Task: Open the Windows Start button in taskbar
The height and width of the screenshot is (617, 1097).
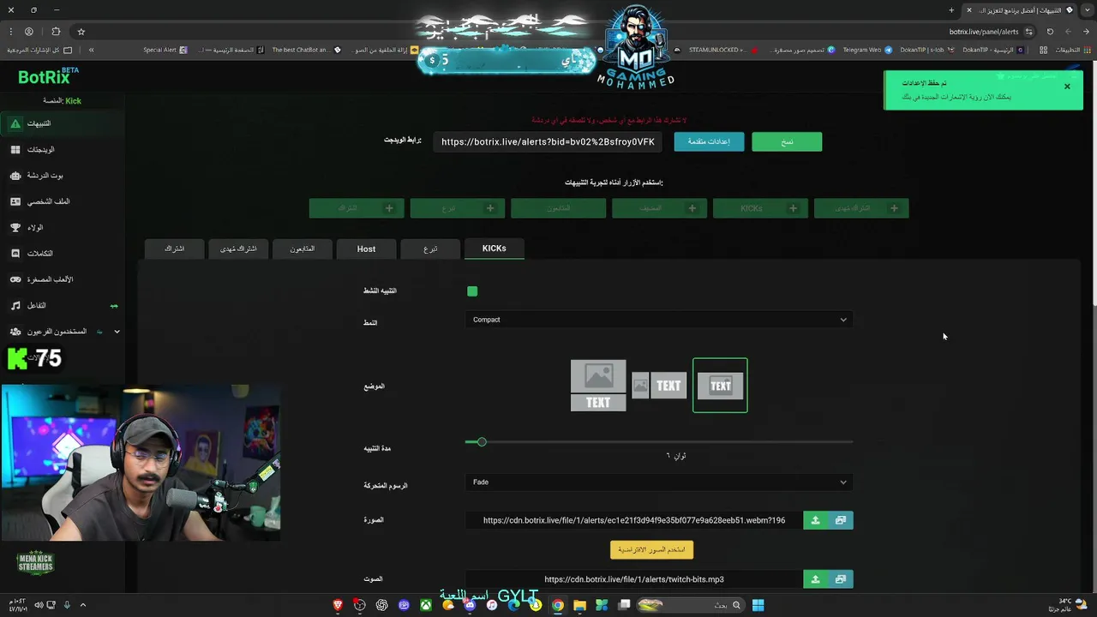Action: point(758,605)
